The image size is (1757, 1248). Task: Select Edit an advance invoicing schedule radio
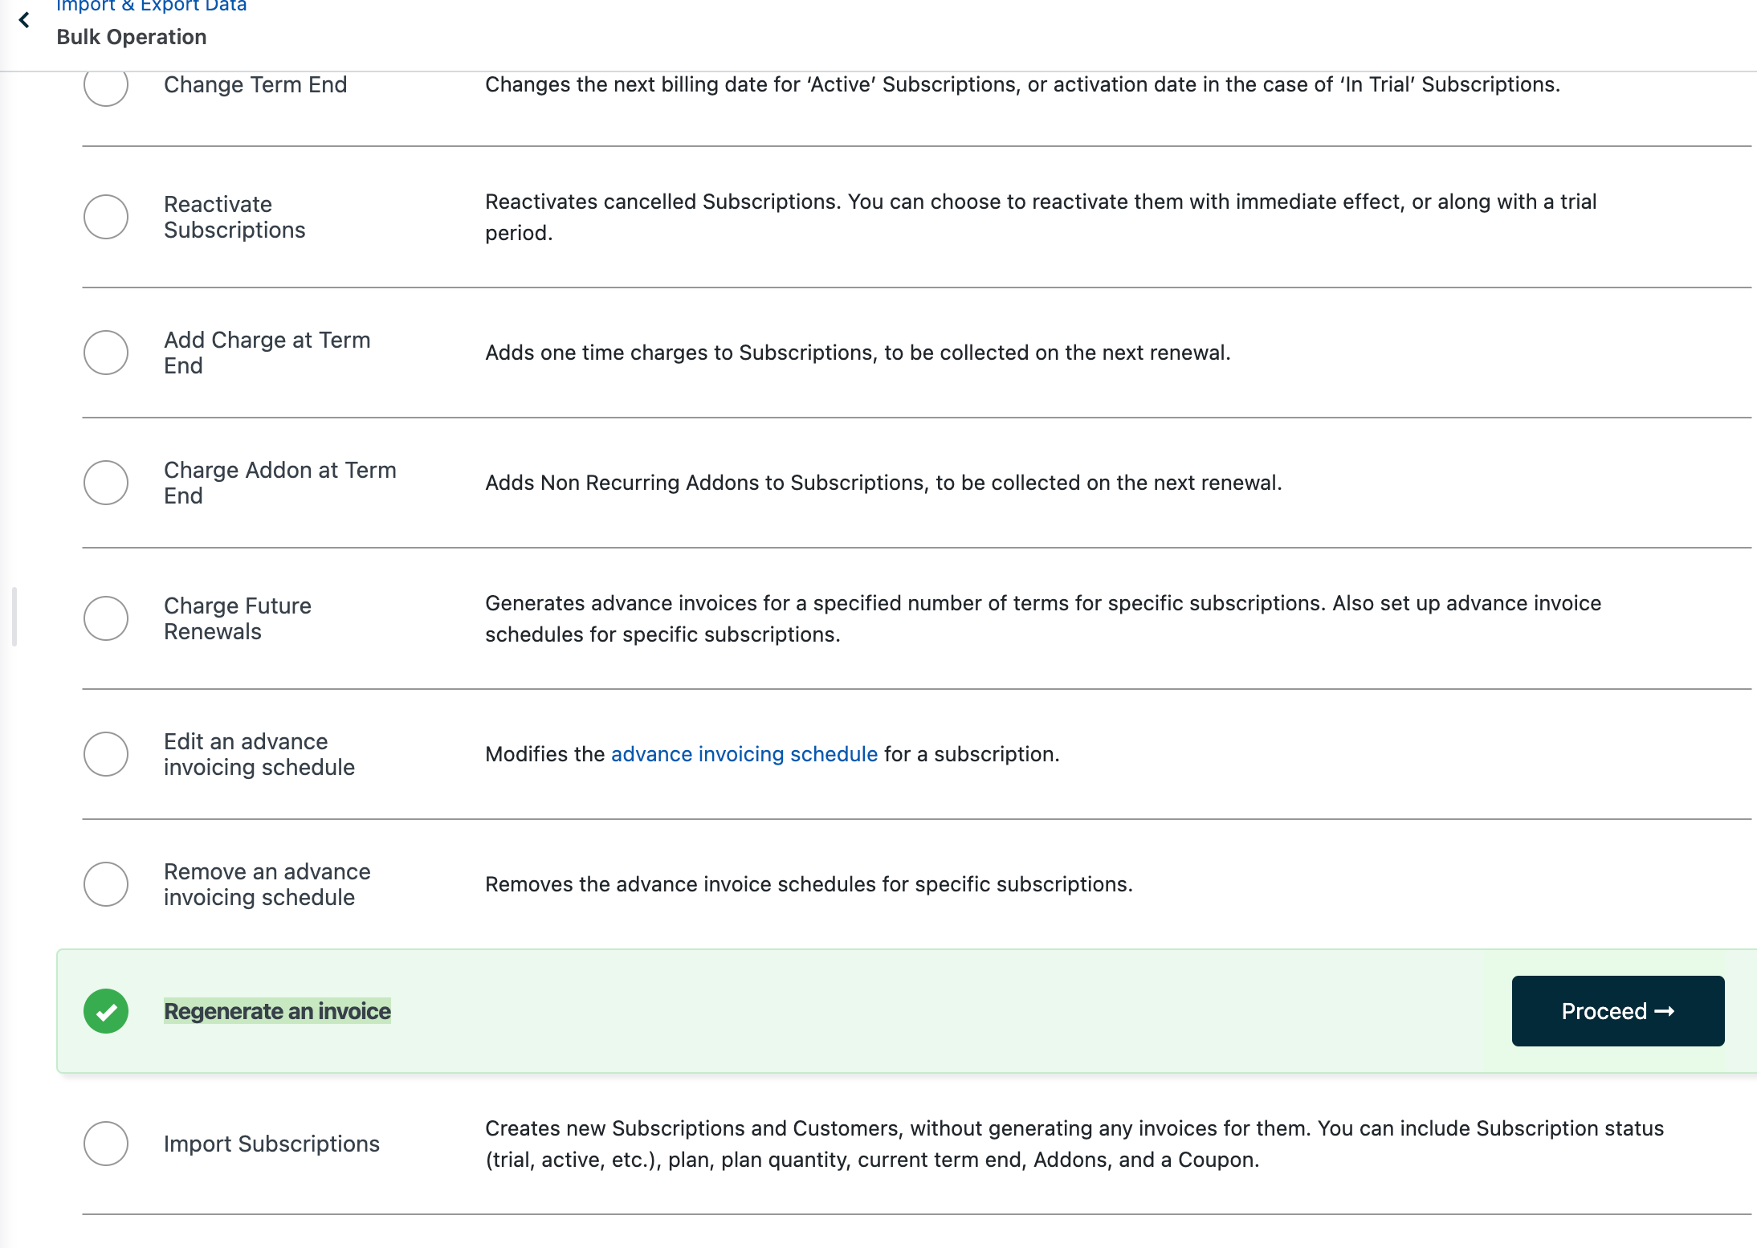point(106,754)
